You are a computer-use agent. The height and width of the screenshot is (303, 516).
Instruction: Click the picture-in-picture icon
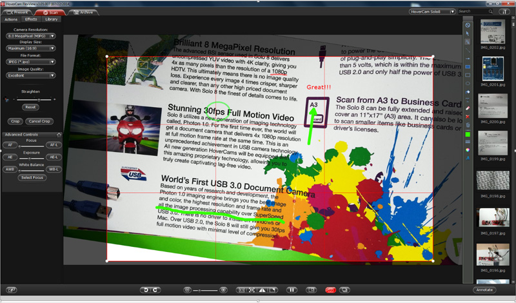(311, 290)
